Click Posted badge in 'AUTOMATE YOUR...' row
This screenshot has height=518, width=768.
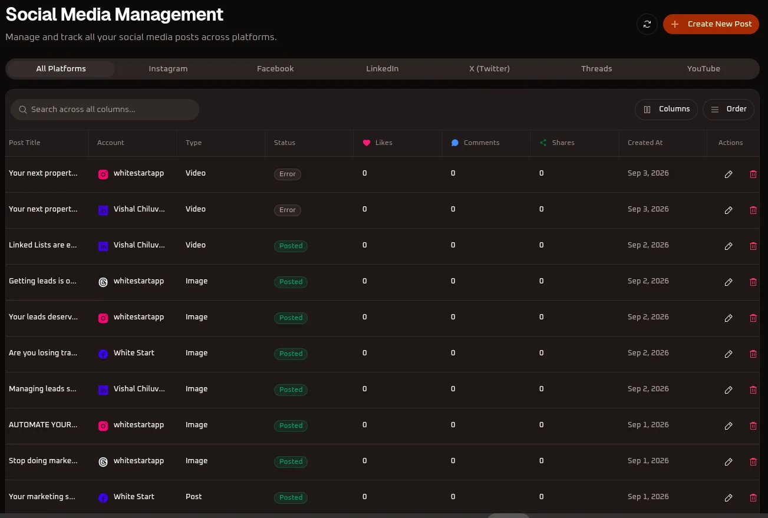(291, 425)
